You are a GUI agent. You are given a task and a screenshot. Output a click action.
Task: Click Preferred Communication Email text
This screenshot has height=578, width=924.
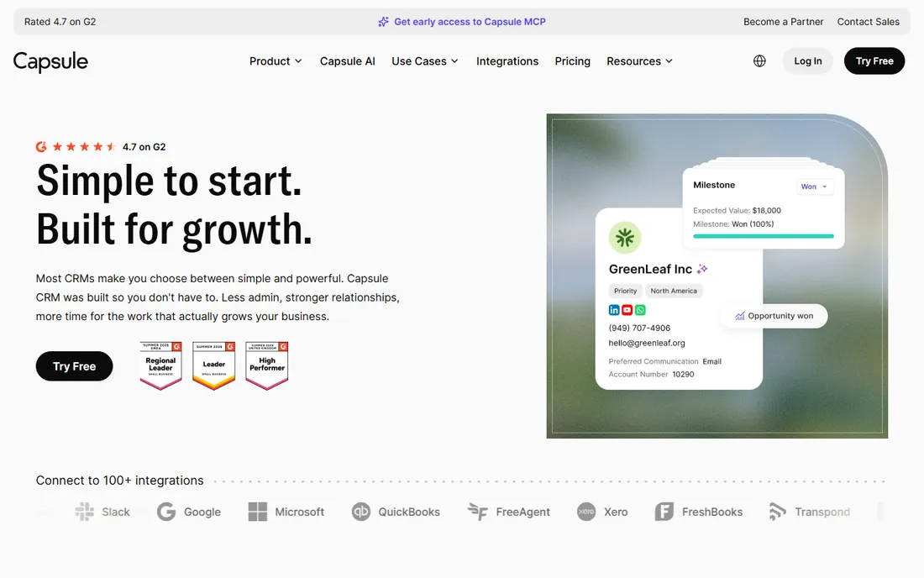(664, 361)
